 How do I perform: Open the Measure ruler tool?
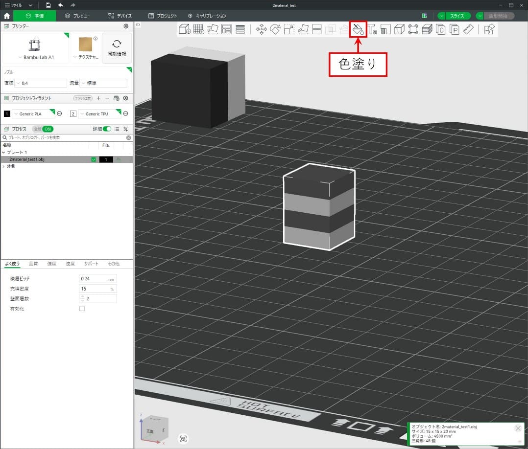[468, 29]
